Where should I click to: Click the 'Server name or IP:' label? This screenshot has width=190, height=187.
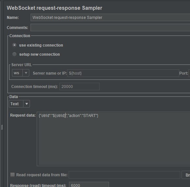click(50, 73)
